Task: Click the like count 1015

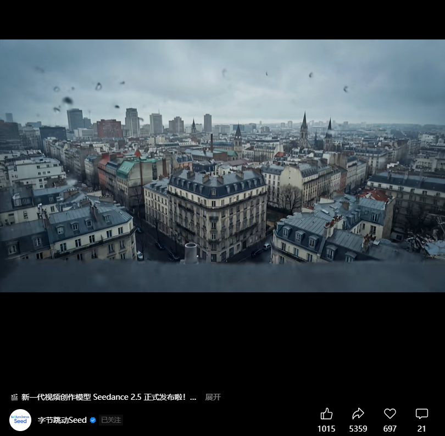Action: point(326,429)
